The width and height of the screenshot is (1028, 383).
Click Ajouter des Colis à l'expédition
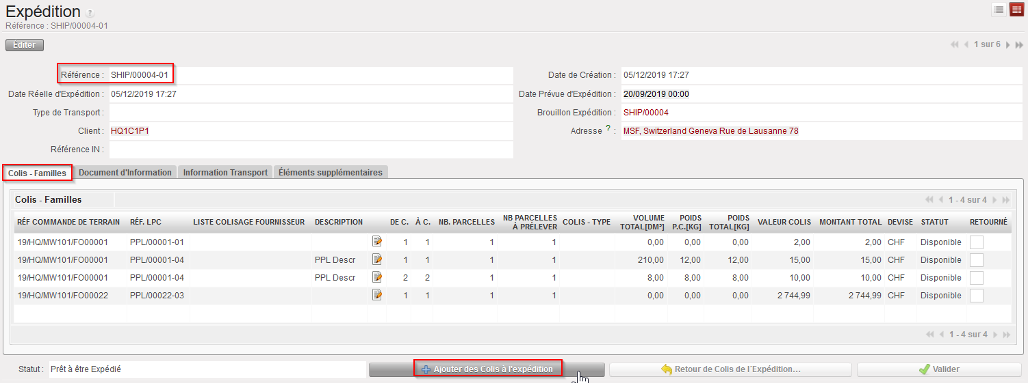click(487, 369)
